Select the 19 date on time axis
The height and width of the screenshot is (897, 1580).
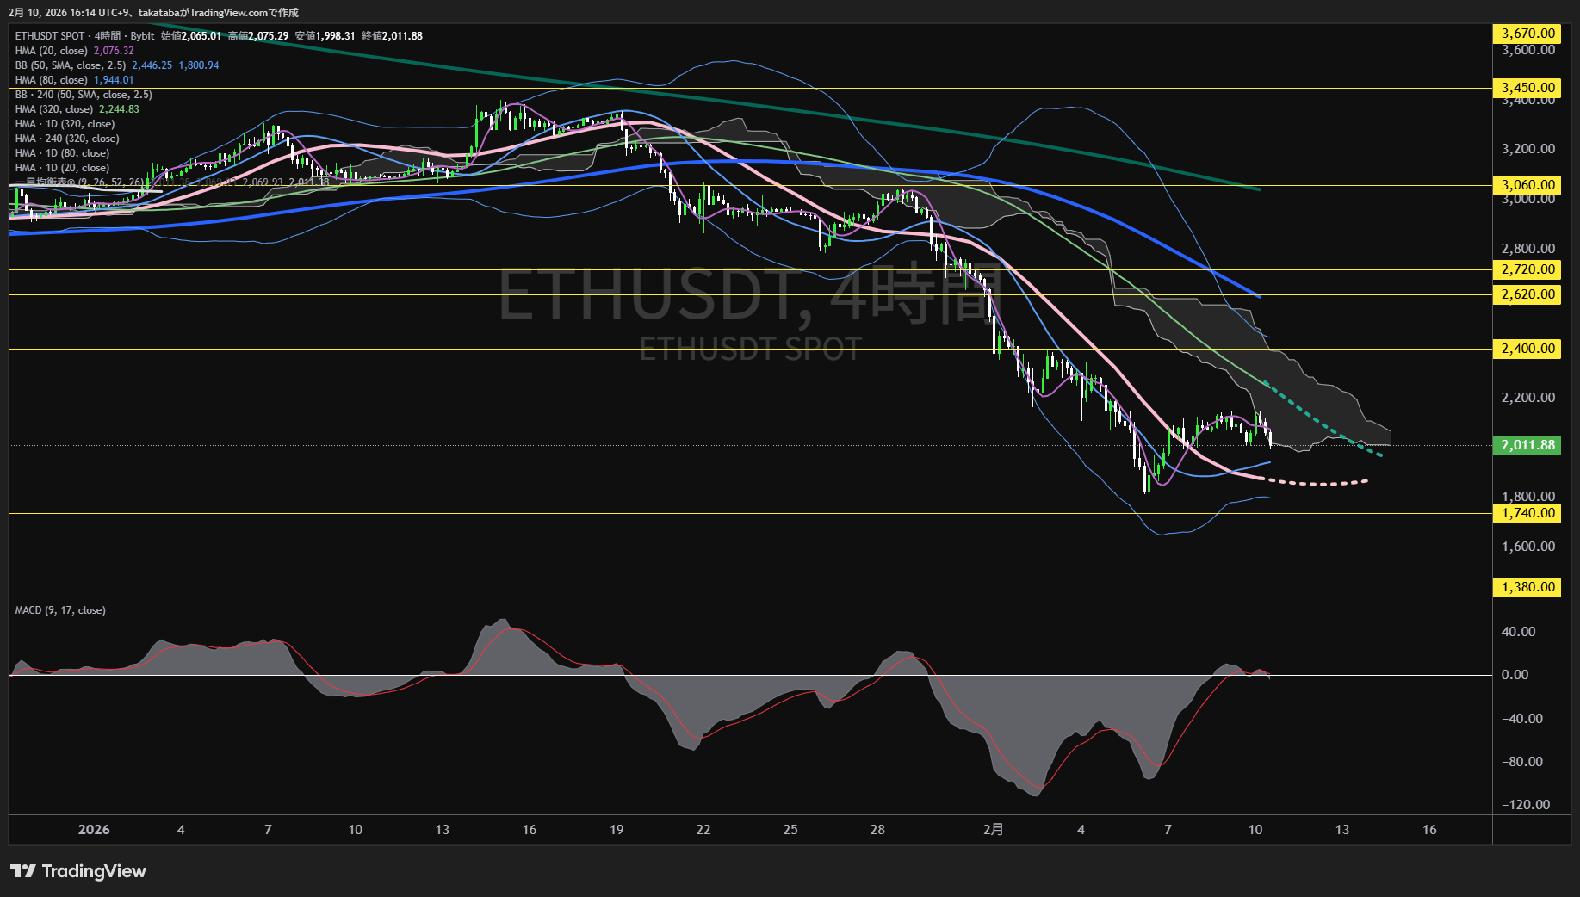click(x=617, y=830)
